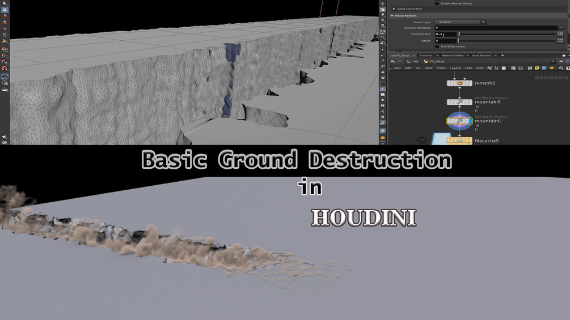Click the Location Attribute text field
The height and width of the screenshot is (320, 570).
pos(496,28)
